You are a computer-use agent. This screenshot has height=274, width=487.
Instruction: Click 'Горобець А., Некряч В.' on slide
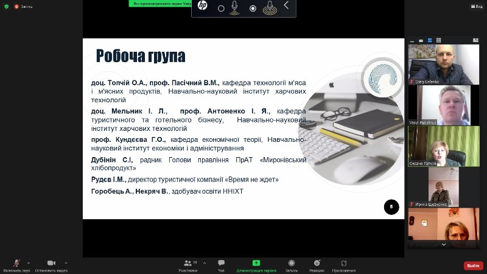click(130, 191)
